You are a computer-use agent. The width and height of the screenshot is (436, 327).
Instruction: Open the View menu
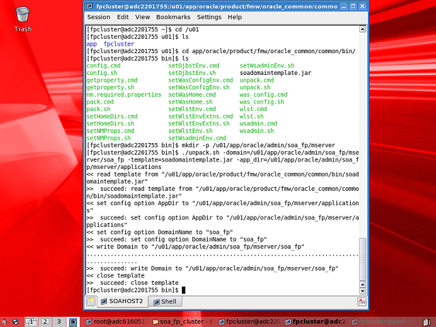(142, 17)
